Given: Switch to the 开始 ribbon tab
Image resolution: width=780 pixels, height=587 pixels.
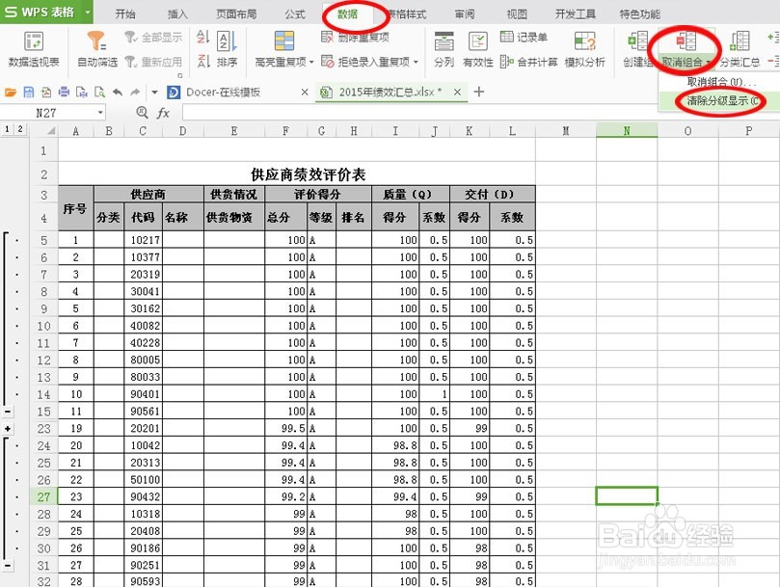Looking at the screenshot, I should [125, 13].
